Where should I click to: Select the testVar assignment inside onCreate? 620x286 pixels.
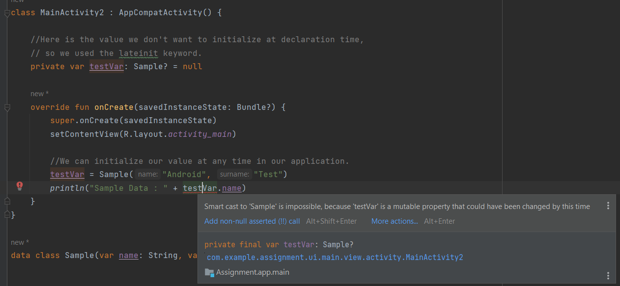point(67,174)
